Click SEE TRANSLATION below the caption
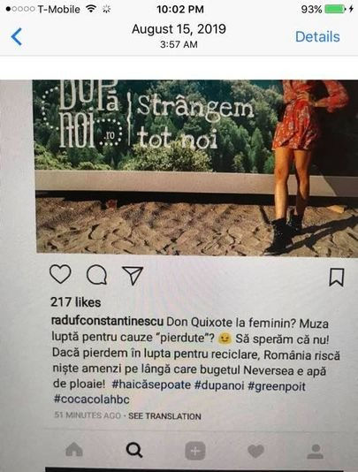Screen dimensions: 358x472 164,416
